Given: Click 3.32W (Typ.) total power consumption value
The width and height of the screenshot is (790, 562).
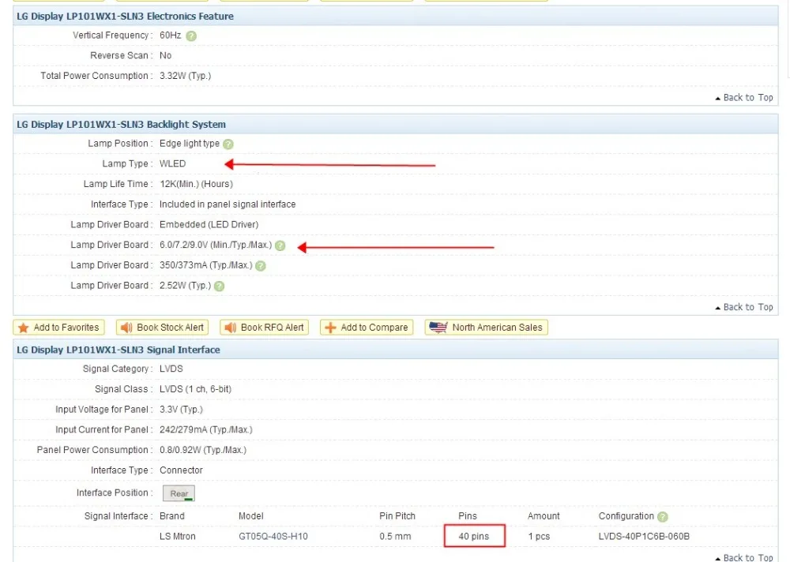Looking at the screenshot, I should coord(186,76).
